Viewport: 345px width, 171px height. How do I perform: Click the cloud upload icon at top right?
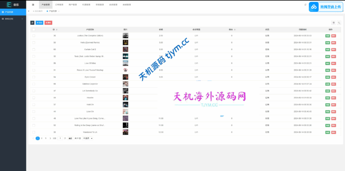(x=314, y=7)
